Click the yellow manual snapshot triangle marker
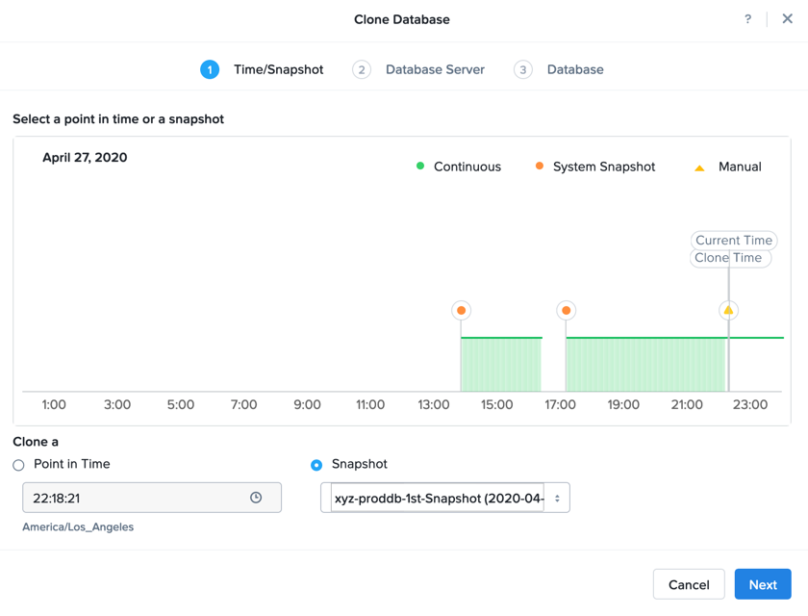This screenshot has width=808, height=616. (x=728, y=310)
